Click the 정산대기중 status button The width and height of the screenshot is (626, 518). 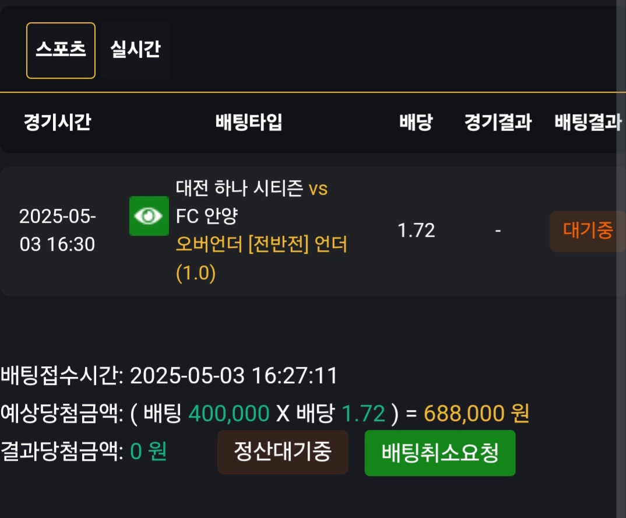point(283,452)
